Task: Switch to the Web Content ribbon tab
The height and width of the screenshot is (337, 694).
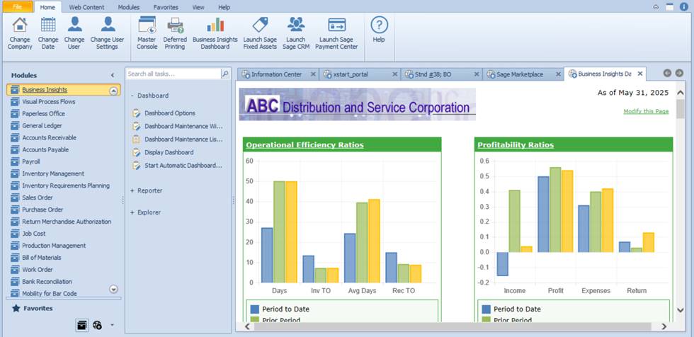Action: (x=86, y=7)
